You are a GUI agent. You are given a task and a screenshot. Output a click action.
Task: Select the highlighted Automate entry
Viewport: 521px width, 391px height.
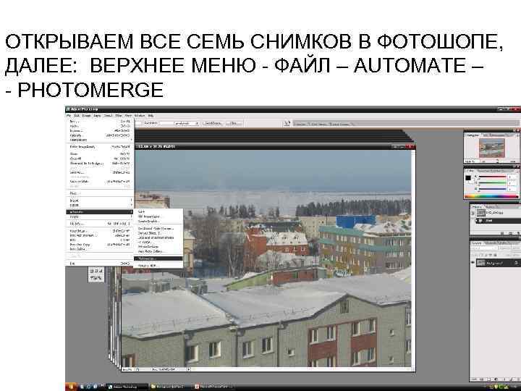click(100, 211)
